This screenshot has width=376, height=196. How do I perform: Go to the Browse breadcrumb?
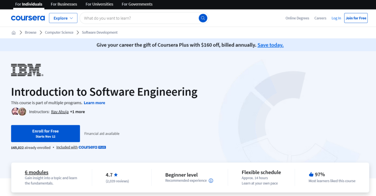(30, 32)
